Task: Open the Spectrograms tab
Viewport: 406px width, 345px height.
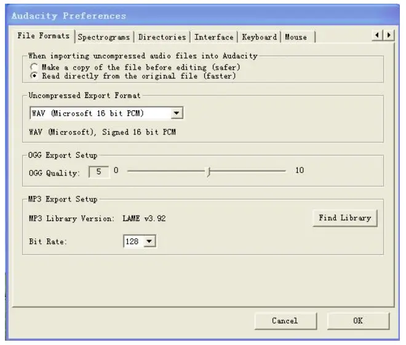Action: click(x=104, y=37)
